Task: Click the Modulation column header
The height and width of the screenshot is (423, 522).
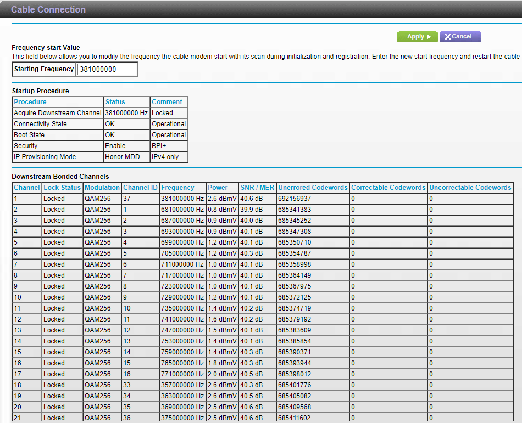Action: (x=102, y=188)
